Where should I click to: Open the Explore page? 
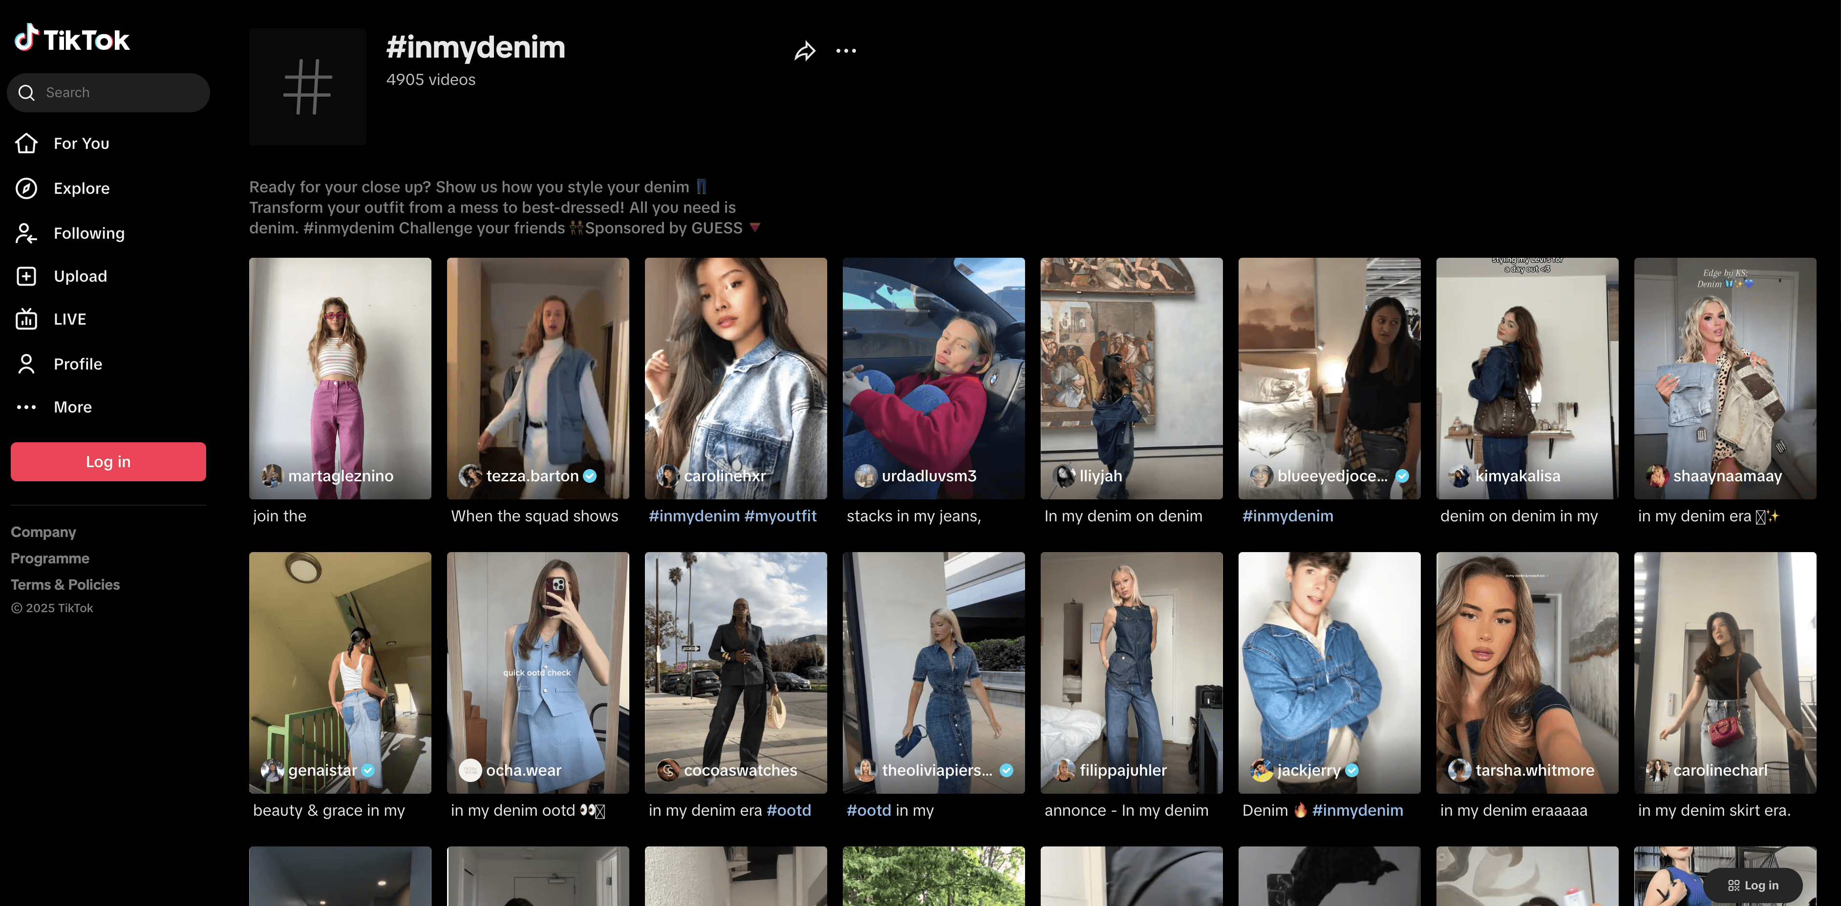point(82,188)
